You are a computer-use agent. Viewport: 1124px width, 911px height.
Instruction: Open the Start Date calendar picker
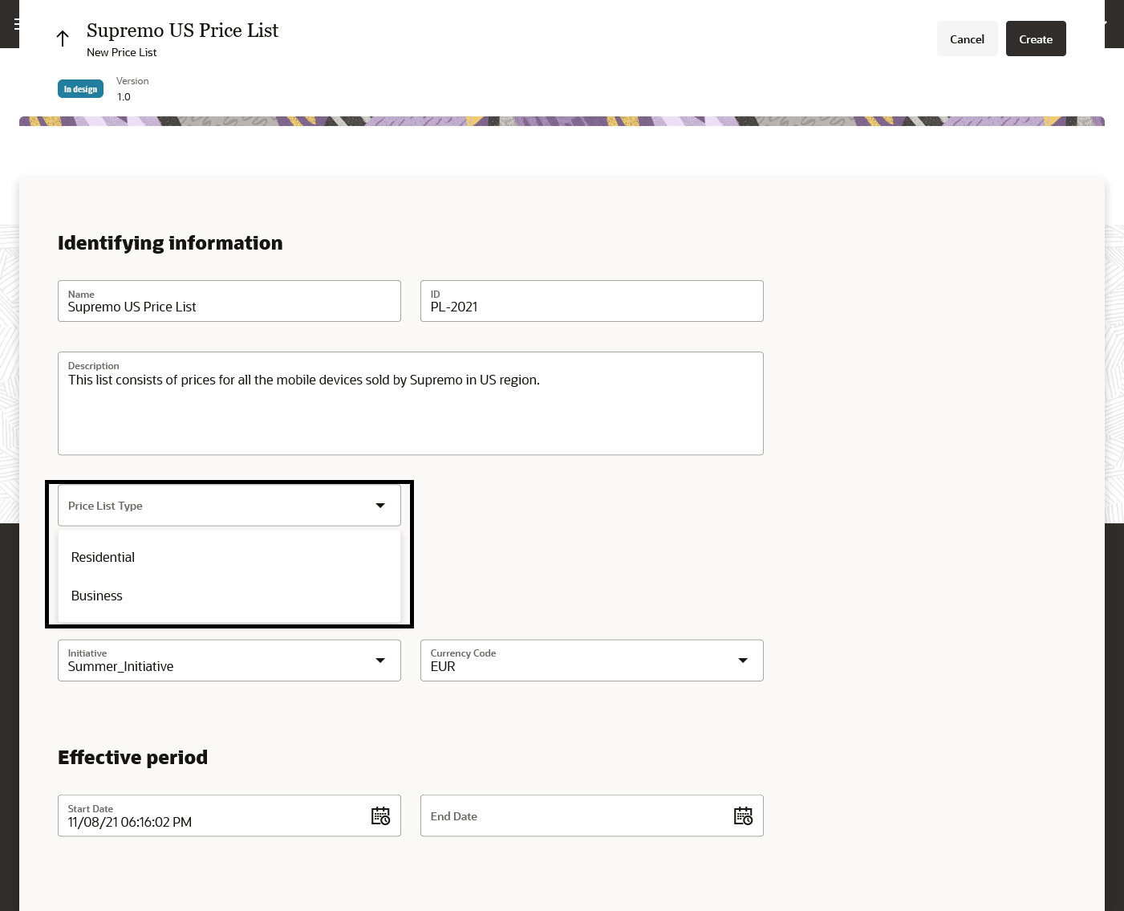pyautogui.click(x=380, y=815)
